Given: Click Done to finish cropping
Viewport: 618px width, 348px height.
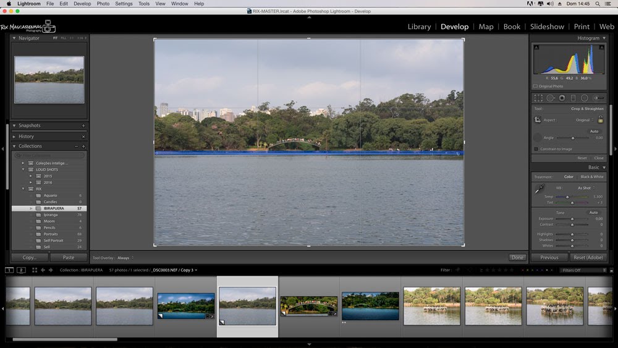Looking at the screenshot, I should click(517, 258).
